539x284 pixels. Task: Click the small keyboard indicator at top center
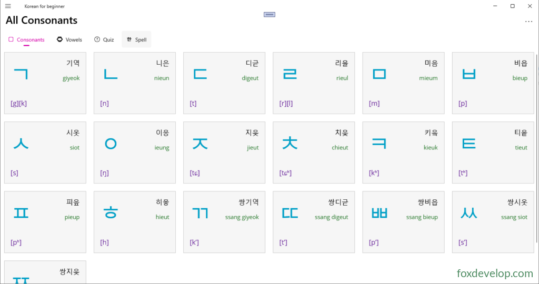[269, 14]
